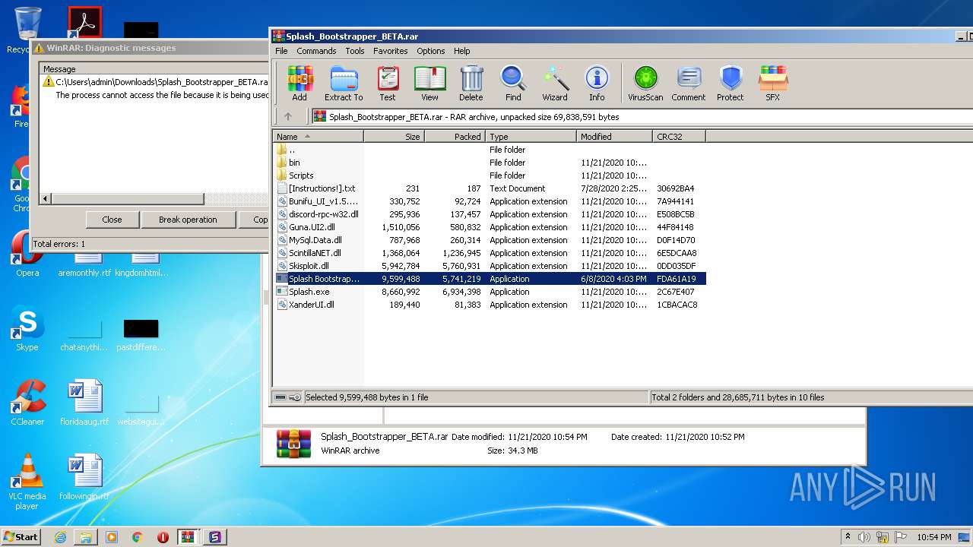Sort by Modified column header

tap(614, 137)
